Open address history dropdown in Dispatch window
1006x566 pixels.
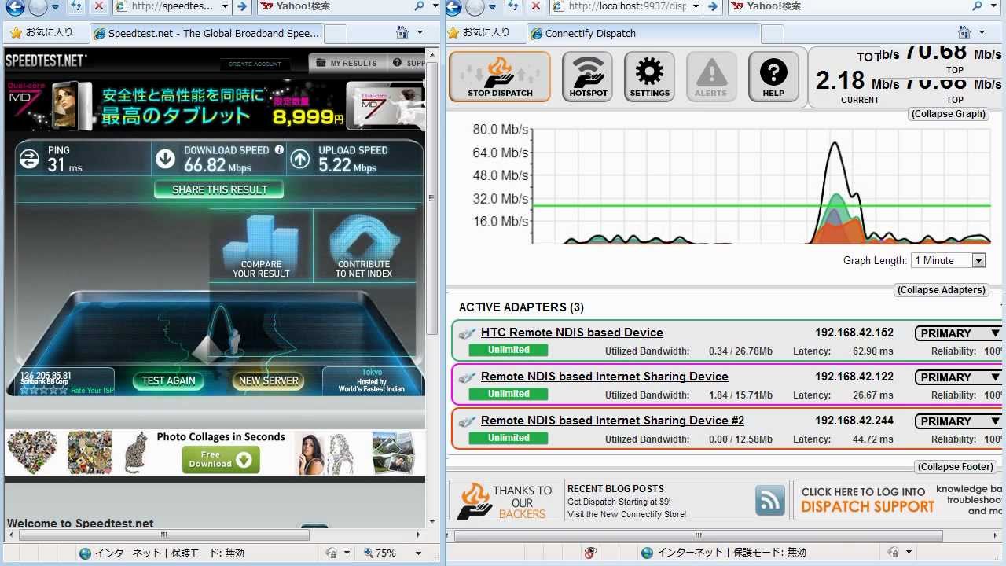coord(696,6)
